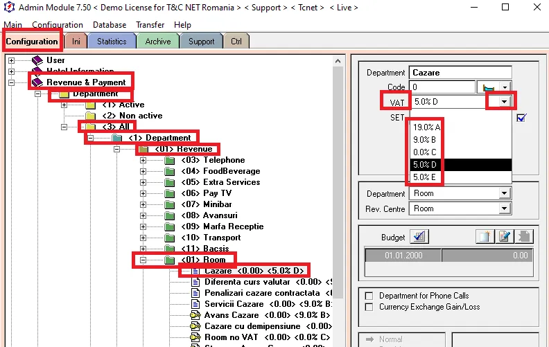The width and height of the screenshot is (549, 347).
Task: Open the Department Room dropdown
Action: (x=504, y=193)
